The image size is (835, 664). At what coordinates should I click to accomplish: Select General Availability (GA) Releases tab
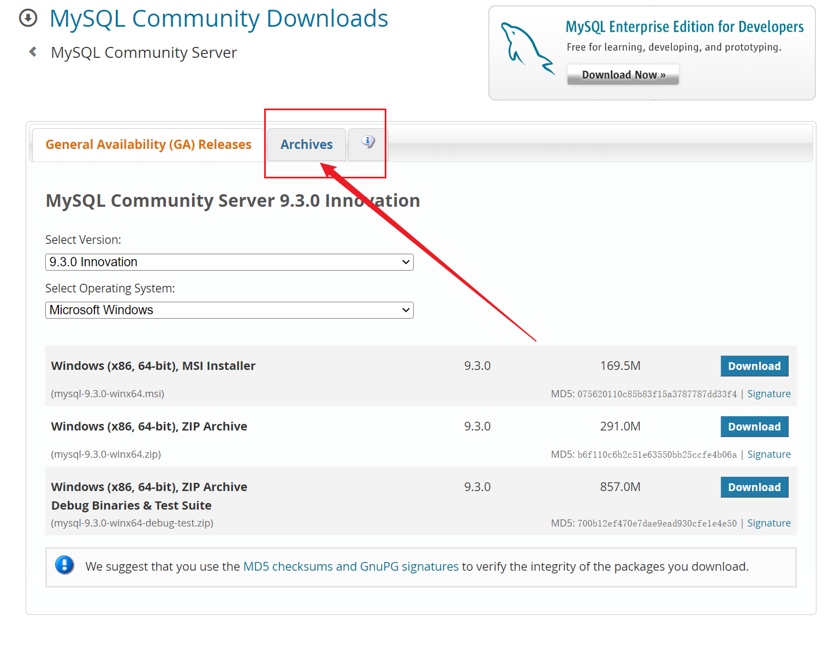148,145
